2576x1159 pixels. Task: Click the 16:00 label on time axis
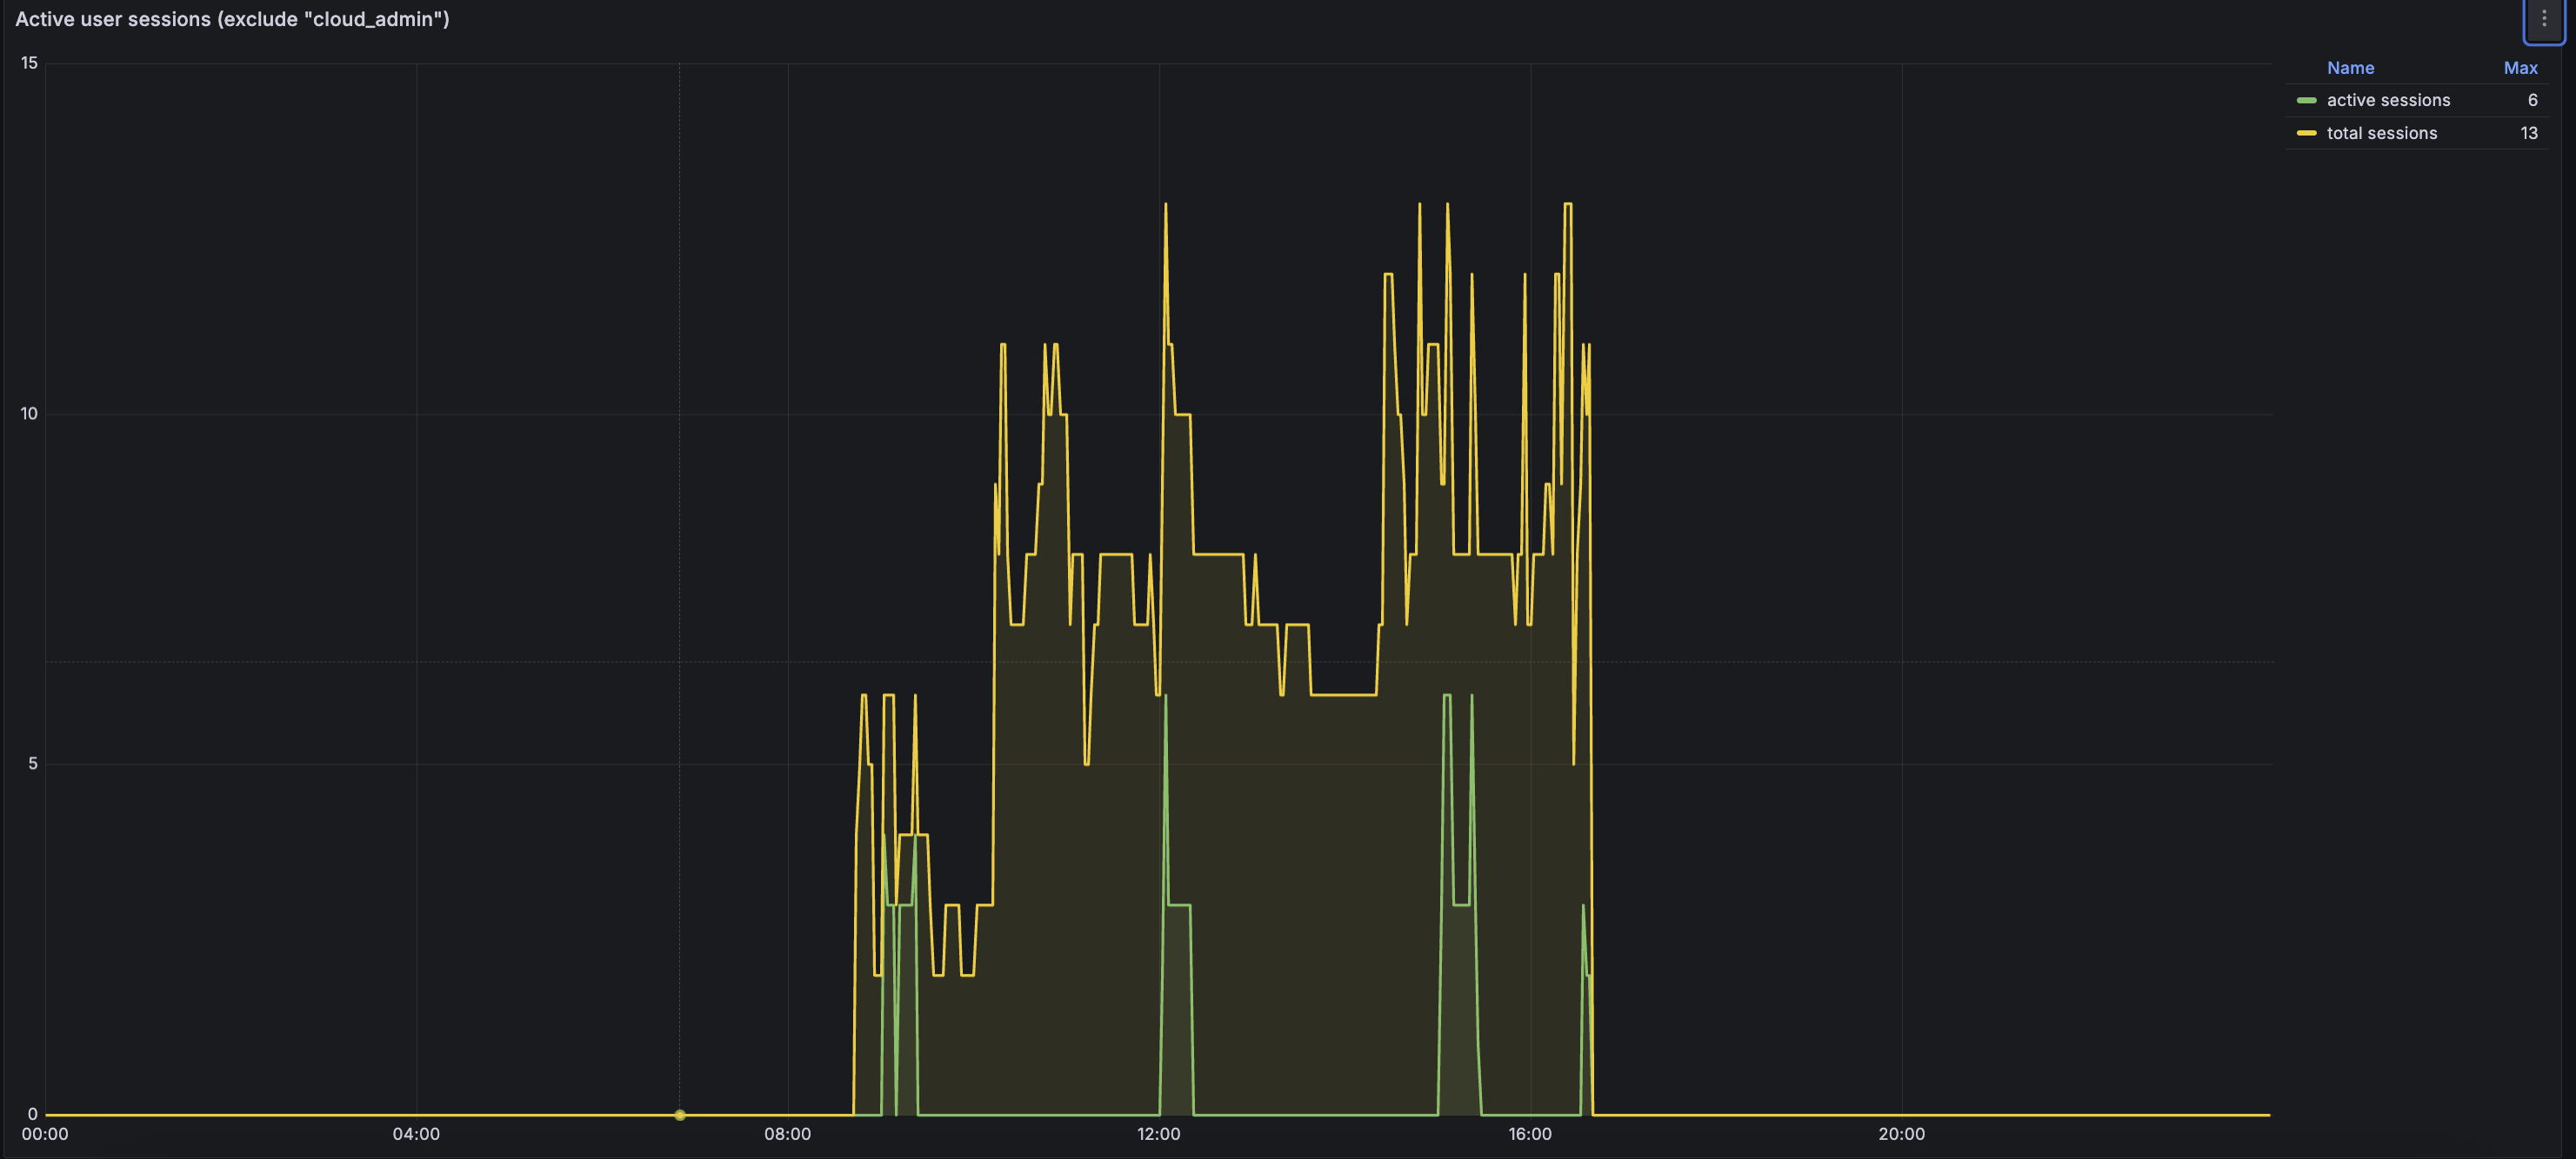1529,1134
